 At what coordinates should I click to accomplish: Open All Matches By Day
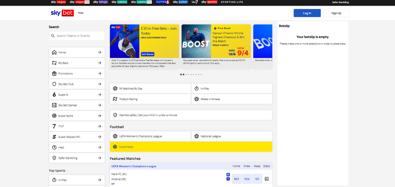pyautogui.click(x=150, y=89)
